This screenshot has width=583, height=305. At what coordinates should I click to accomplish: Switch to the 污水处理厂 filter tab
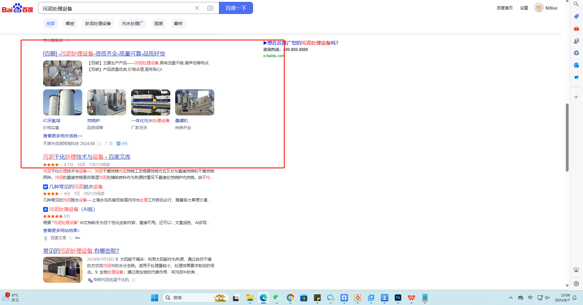tap(132, 24)
